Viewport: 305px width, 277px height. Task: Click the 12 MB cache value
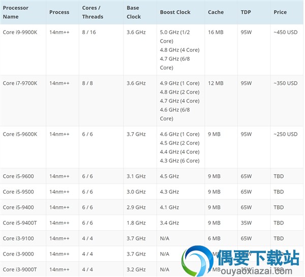click(216, 83)
